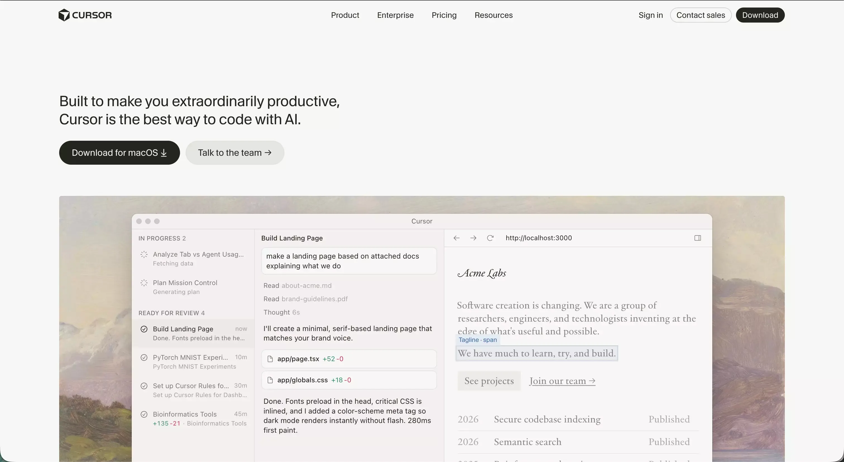
Task: Click the Semantic search row
Action: (578, 442)
